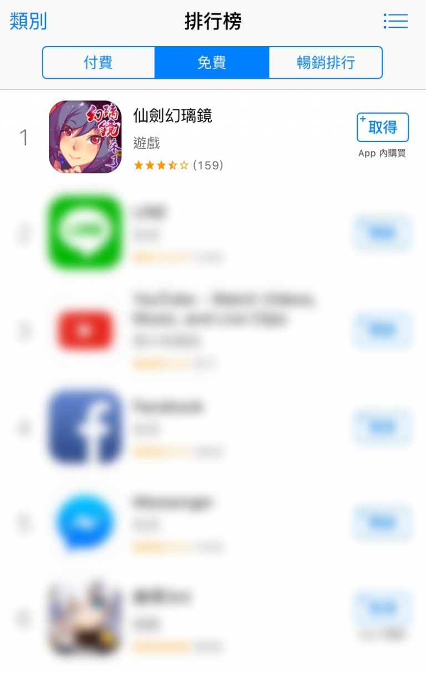Tap the green LINE app icon
The image size is (426, 674).
point(85,233)
